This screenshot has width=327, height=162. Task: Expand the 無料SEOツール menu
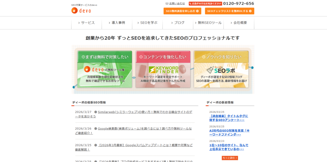(x=208, y=23)
